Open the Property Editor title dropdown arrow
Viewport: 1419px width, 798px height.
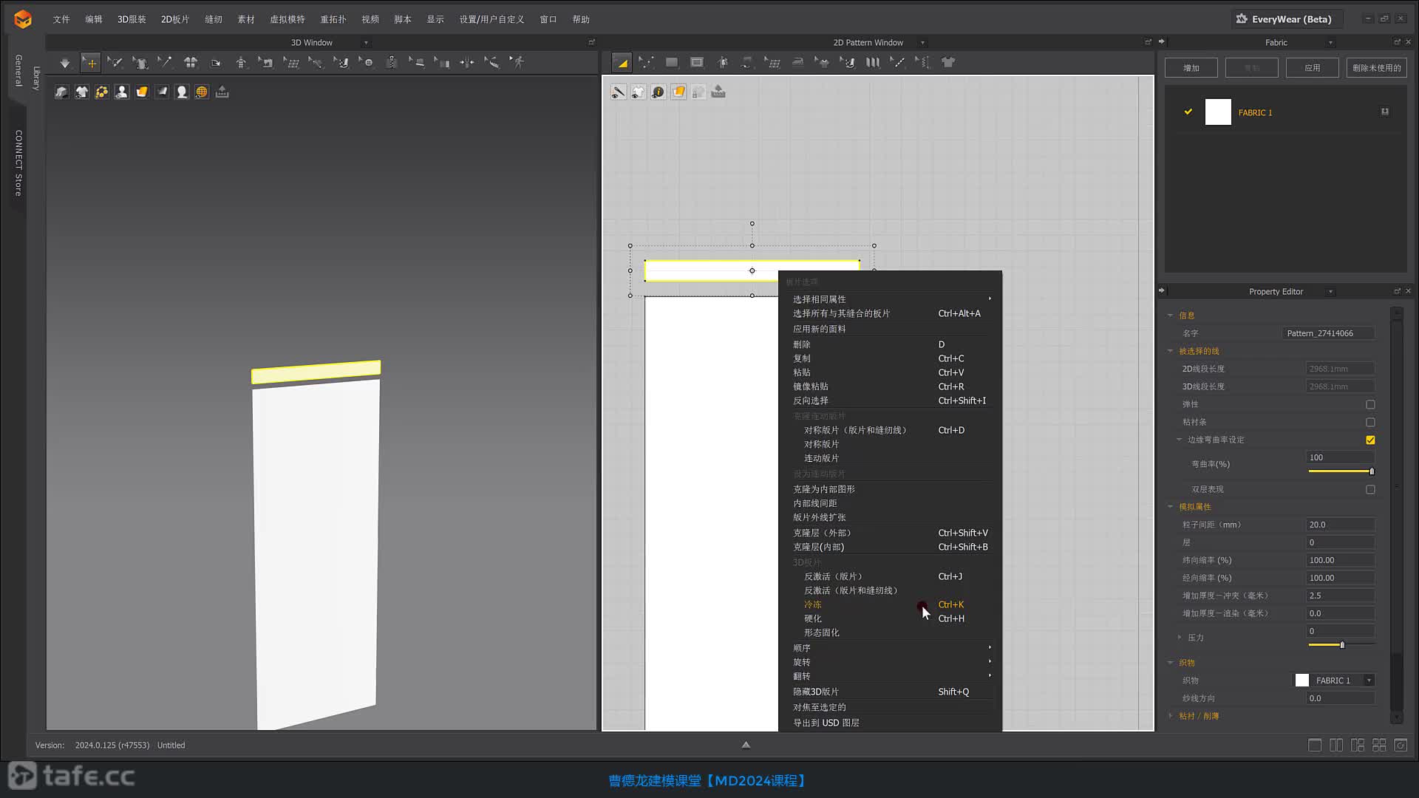click(1330, 292)
